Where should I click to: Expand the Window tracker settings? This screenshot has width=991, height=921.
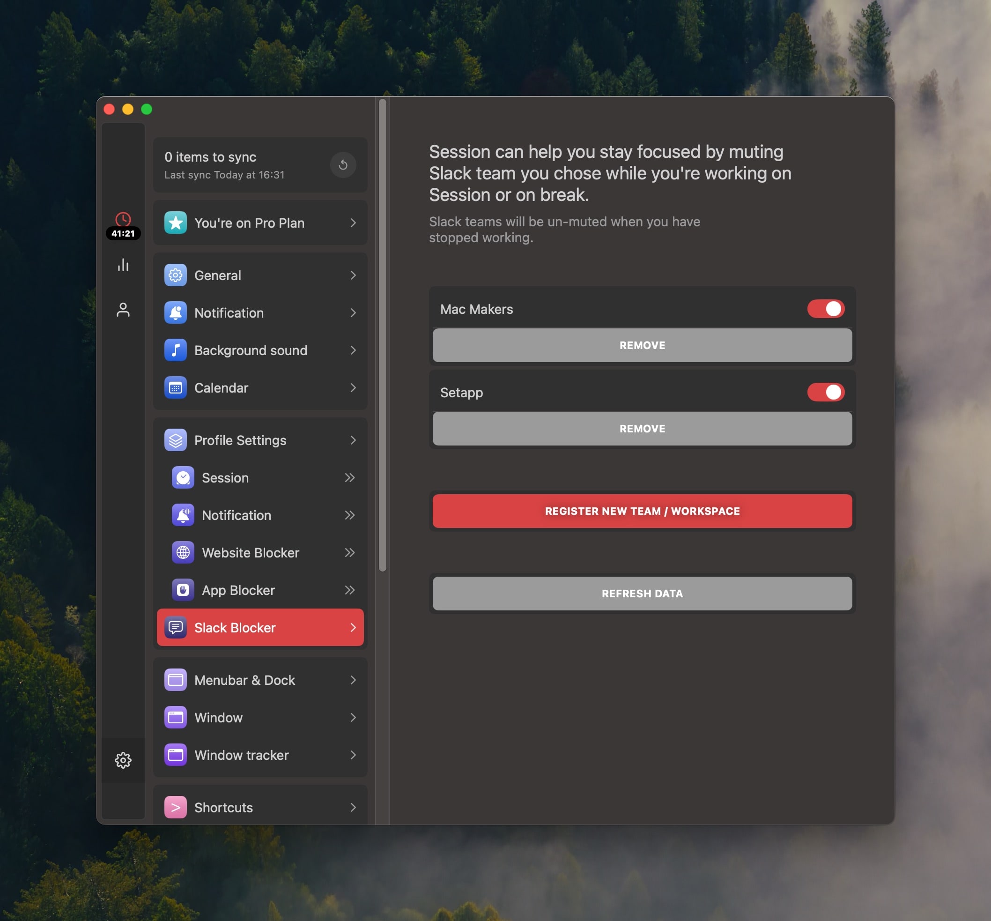[x=260, y=755]
